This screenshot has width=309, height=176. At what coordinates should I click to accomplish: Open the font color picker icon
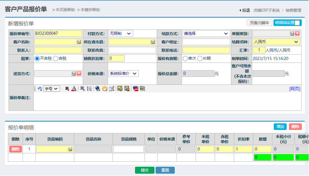tap(74, 89)
